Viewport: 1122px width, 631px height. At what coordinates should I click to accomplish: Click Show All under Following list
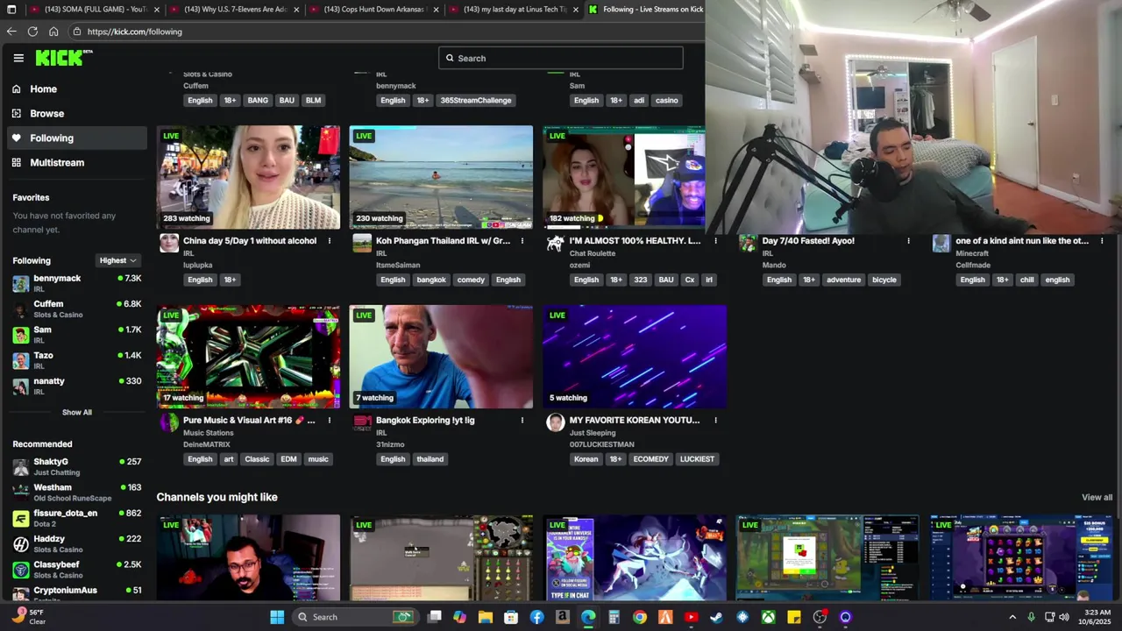coord(76,412)
